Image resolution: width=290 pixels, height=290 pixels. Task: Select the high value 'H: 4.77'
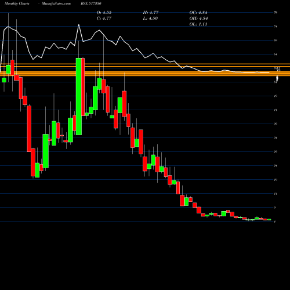click(x=151, y=13)
